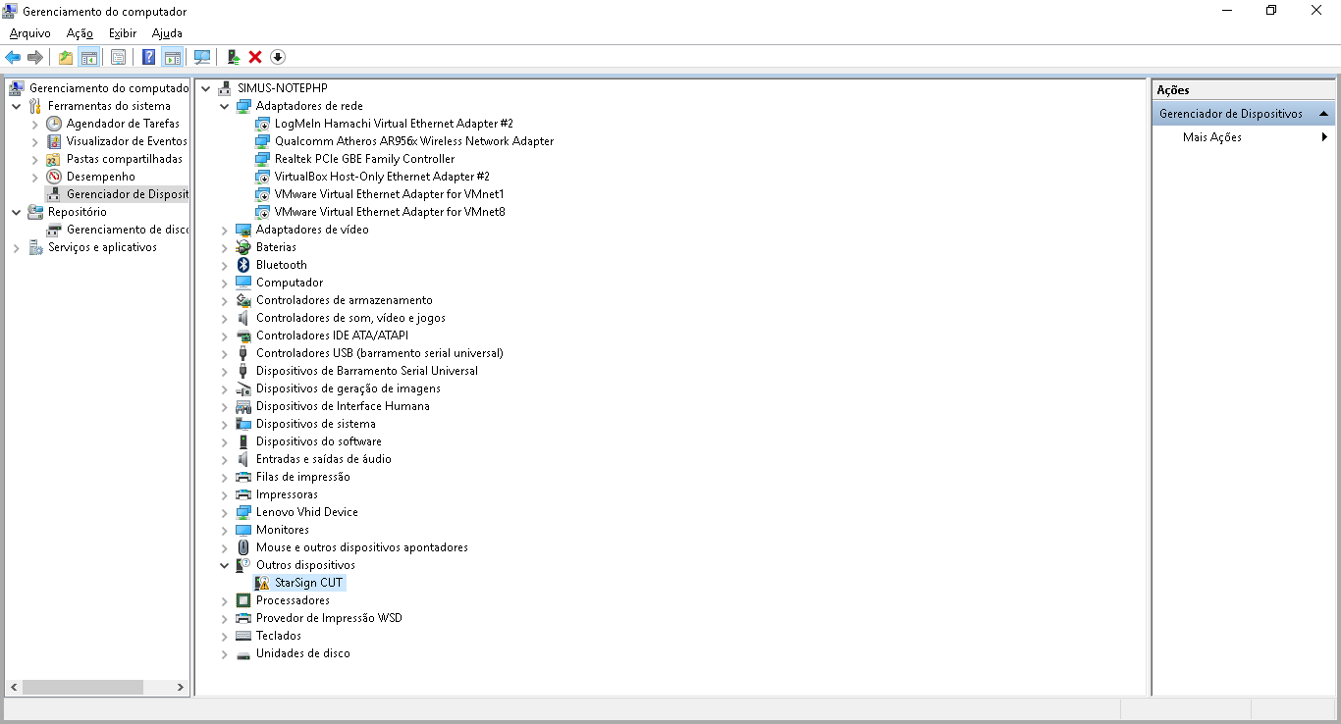Click Update driver icon with green arrow
Viewport: 1341px width, 724px height.
click(234, 57)
